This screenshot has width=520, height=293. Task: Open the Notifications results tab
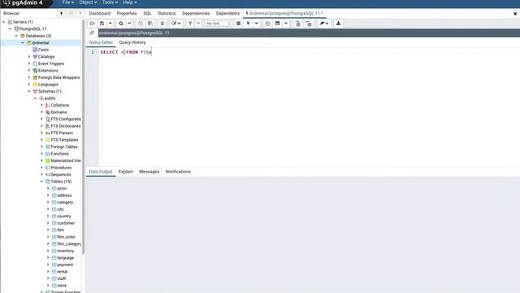click(178, 172)
